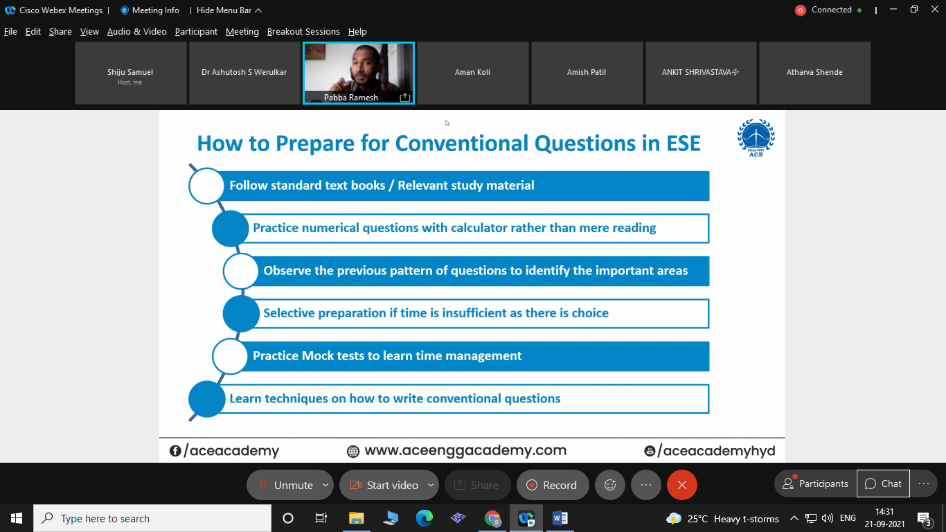Click the Facebook icon before /aceacademy
Viewport: 946px width, 532px height.
175,451
